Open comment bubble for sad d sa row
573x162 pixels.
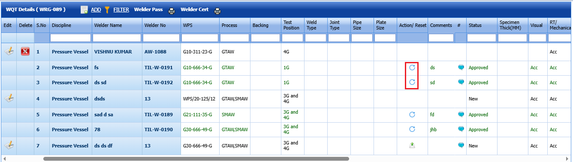[x=461, y=115]
